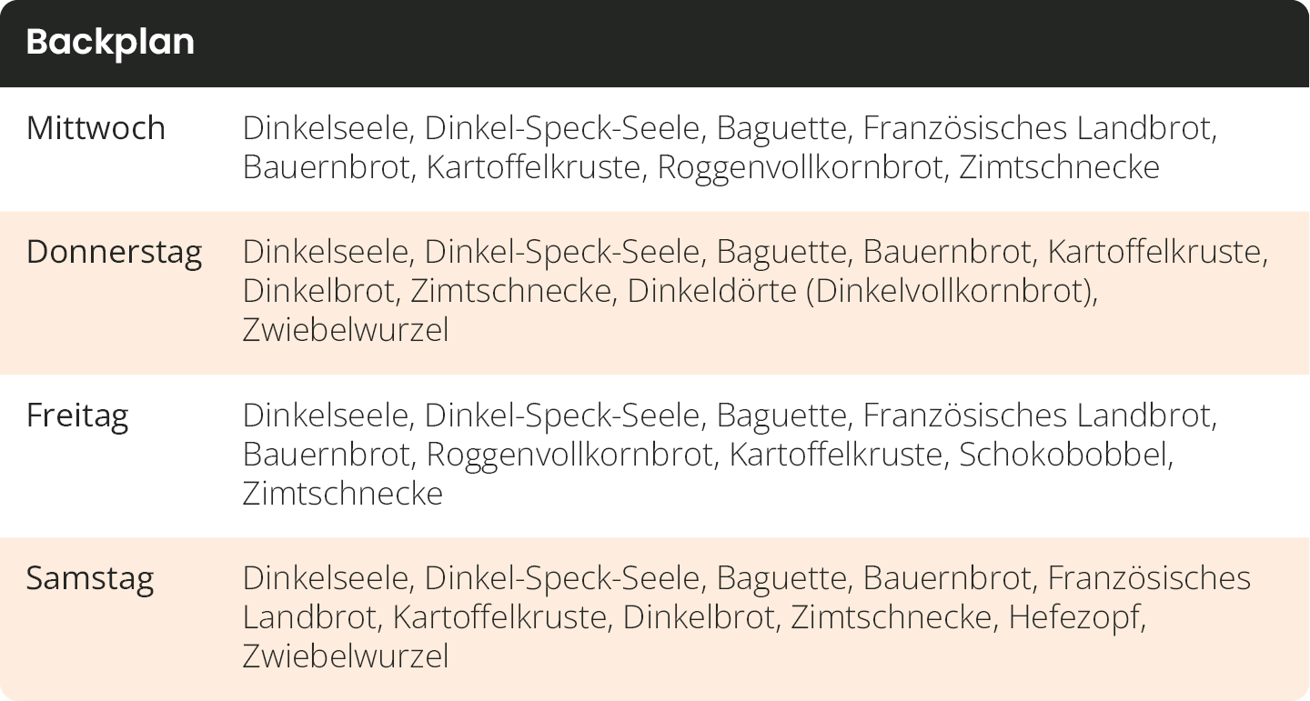This screenshot has width=1310, height=701.
Task: Click the Backplan table header title
Action: coord(110,43)
